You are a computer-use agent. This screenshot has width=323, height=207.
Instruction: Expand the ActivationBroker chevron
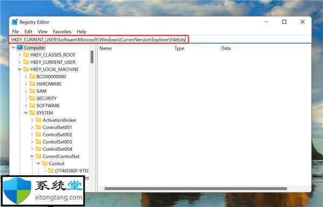(x=32, y=120)
